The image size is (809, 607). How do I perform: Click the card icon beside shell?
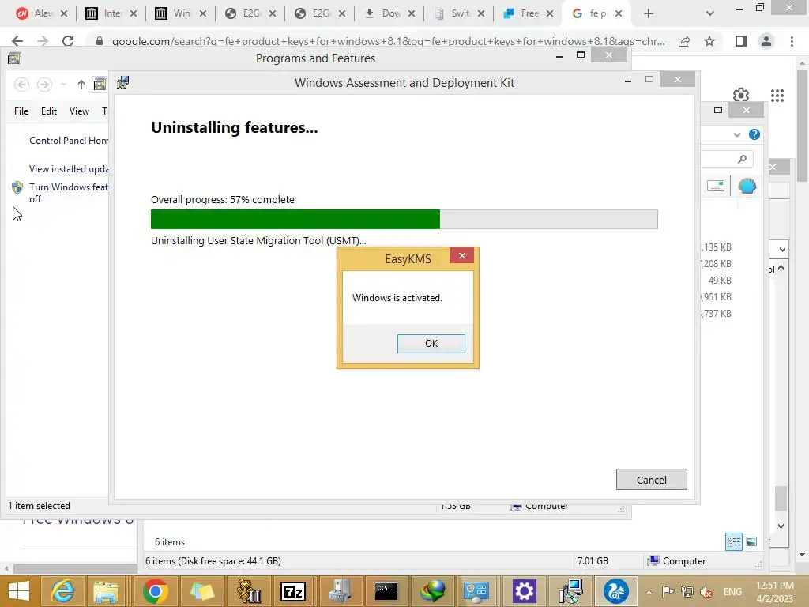pos(716,186)
